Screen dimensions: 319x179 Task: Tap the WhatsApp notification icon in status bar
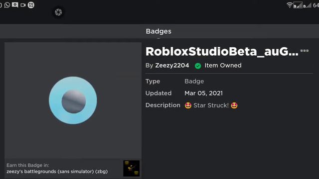click(x=7, y=5)
